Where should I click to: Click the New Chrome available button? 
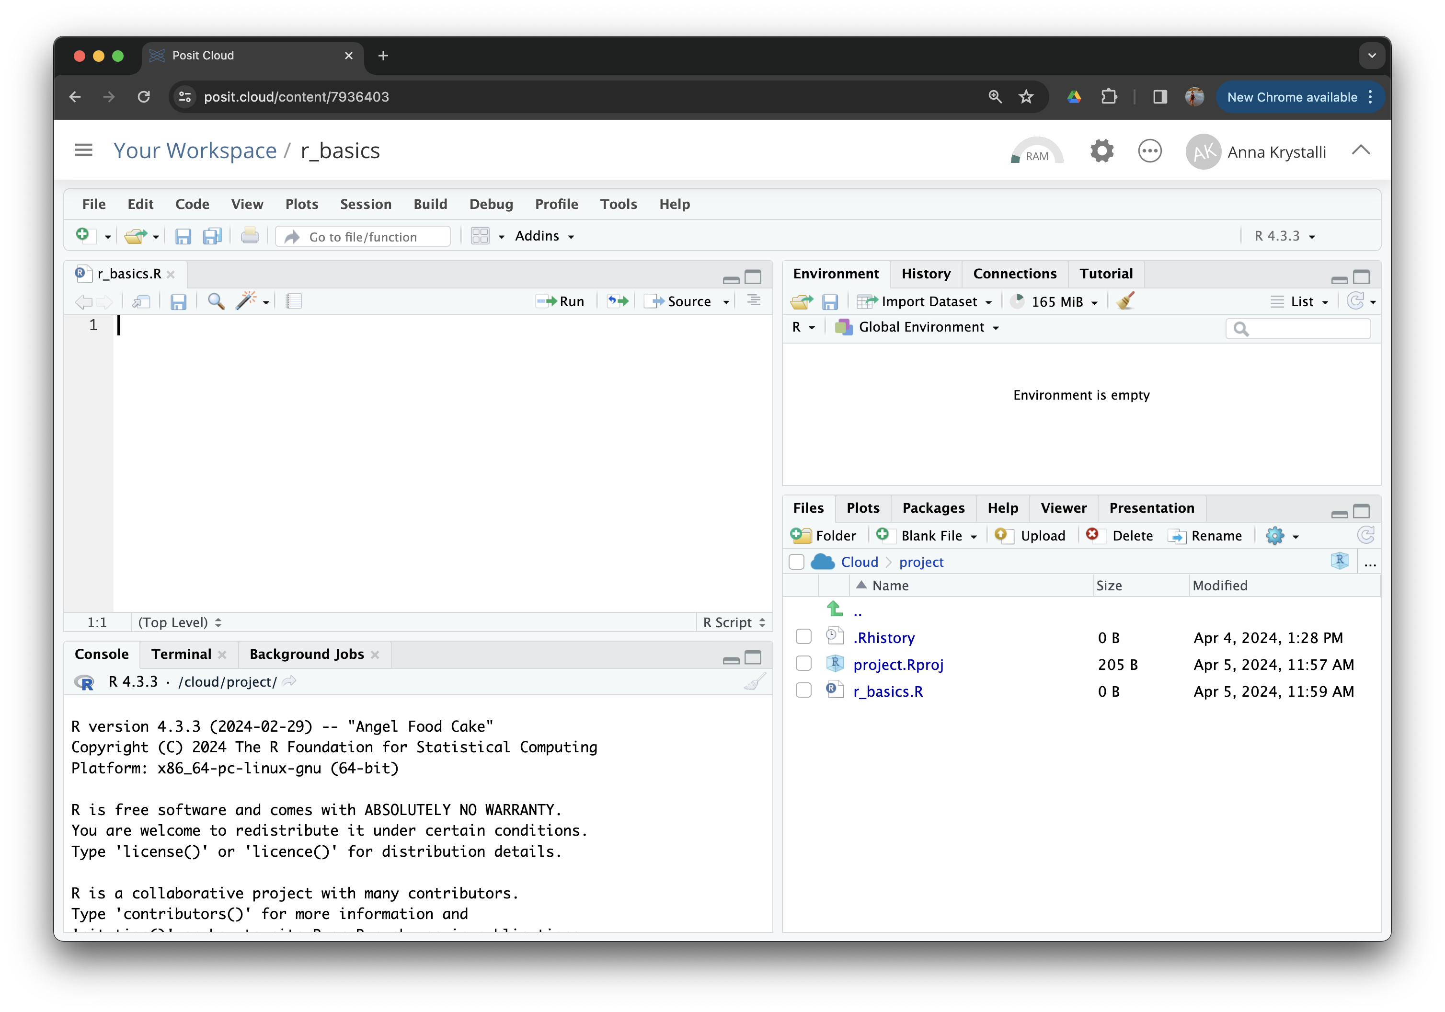click(1300, 97)
